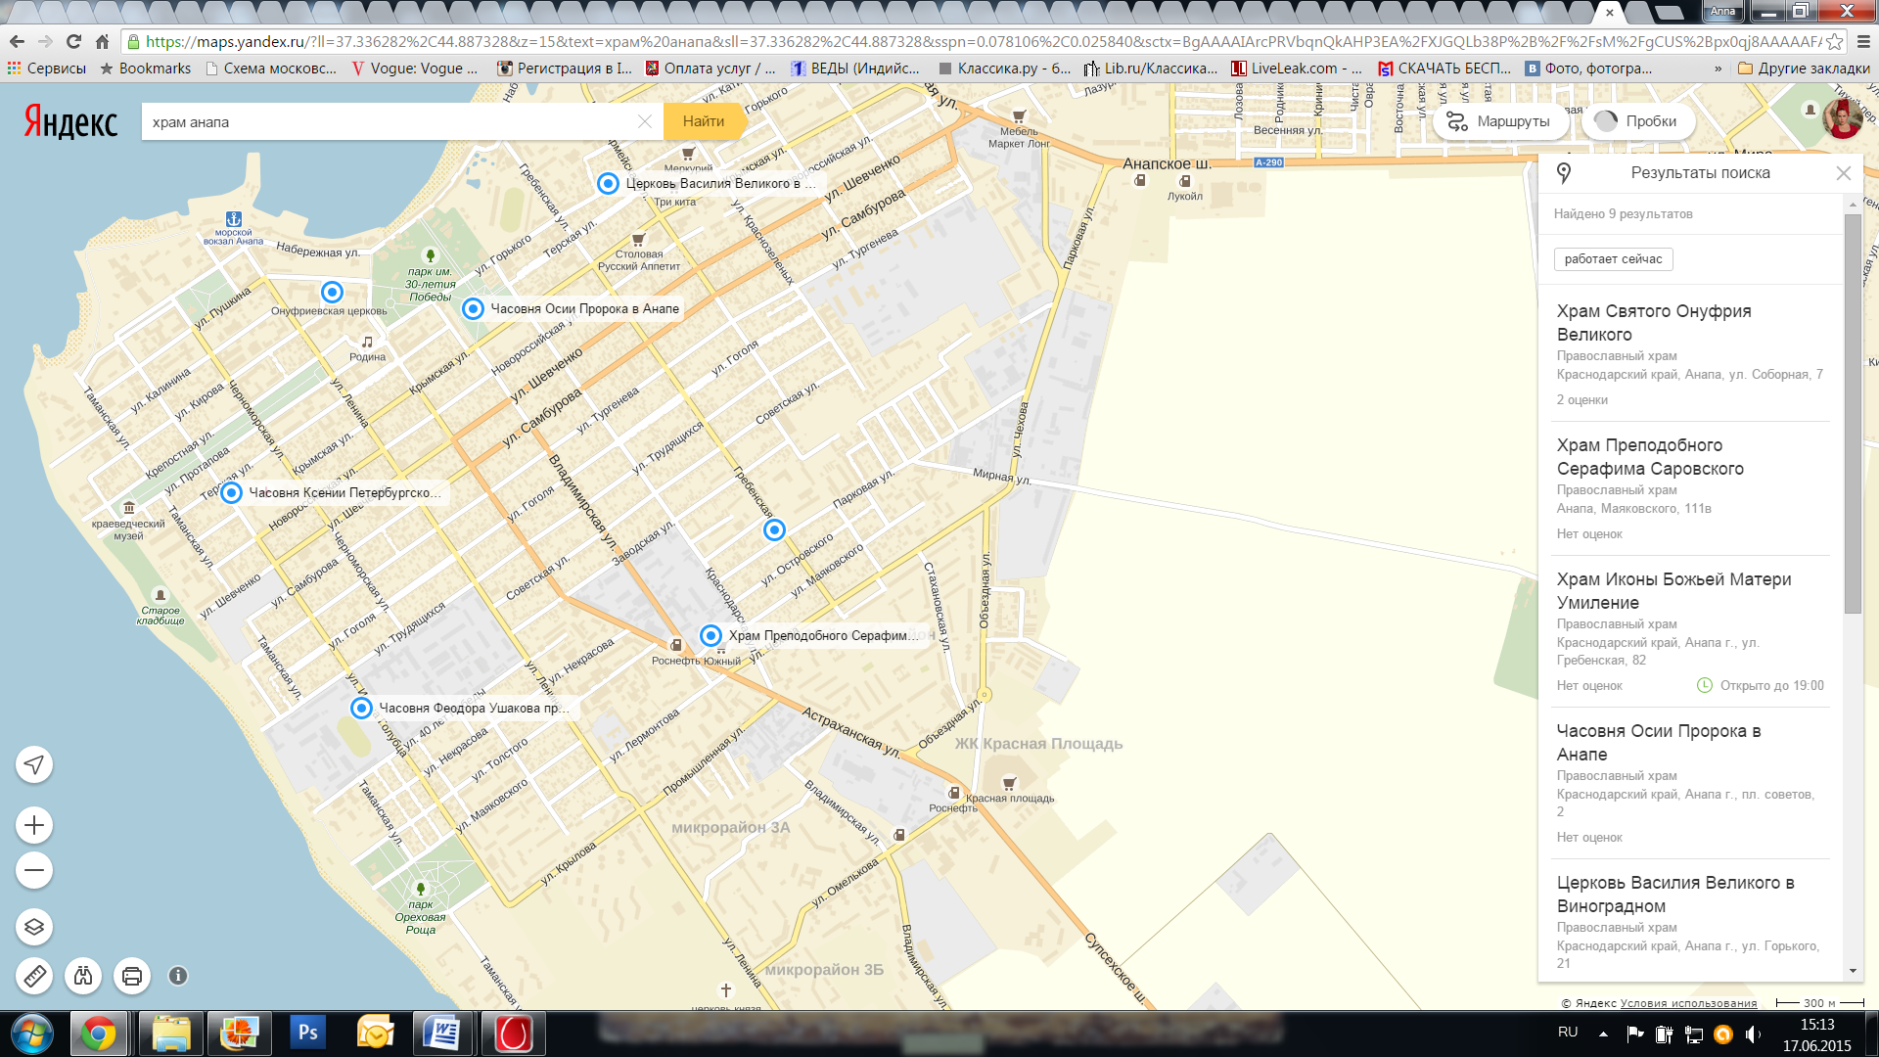Click the краеведческий музей icon
The width and height of the screenshot is (1879, 1057).
point(129,507)
